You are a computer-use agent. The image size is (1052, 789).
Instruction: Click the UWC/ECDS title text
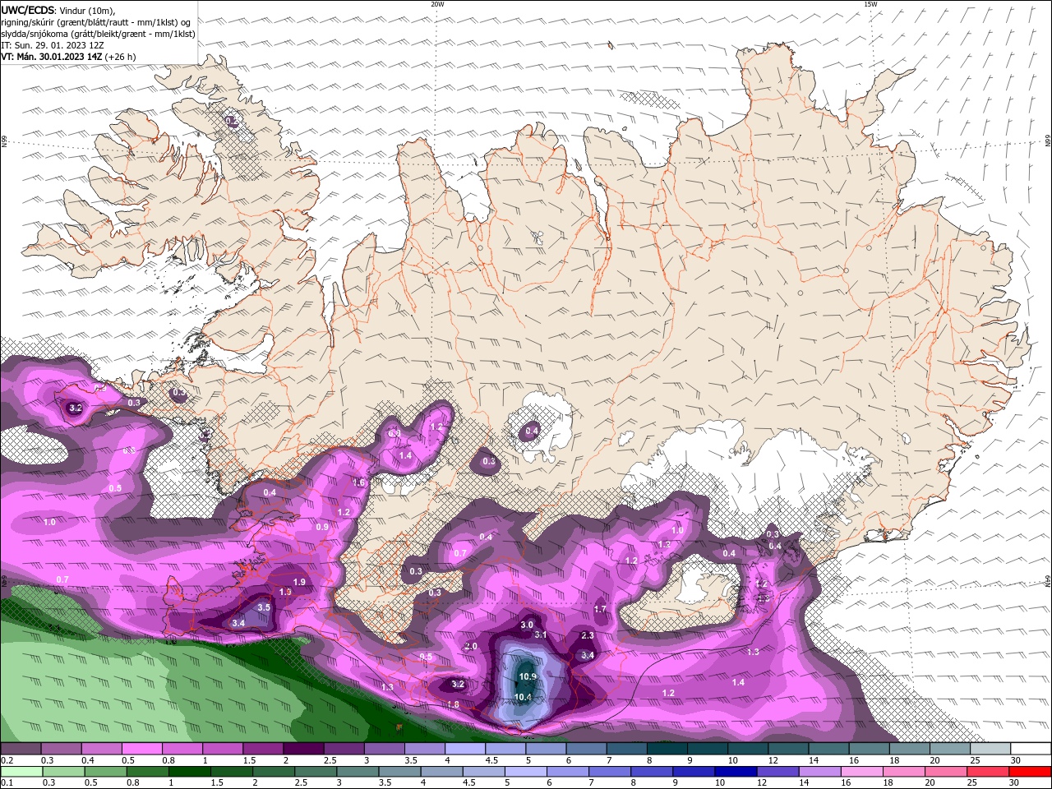[x=28, y=10]
